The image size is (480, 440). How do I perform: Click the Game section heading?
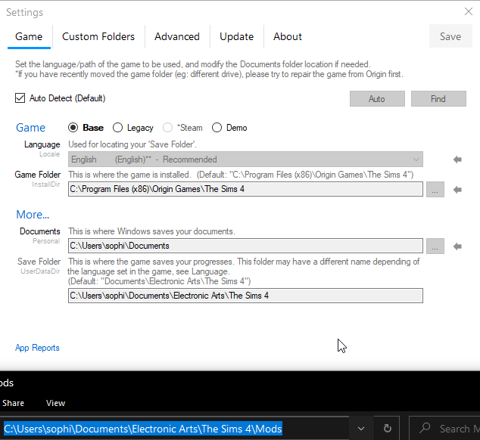pos(30,128)
